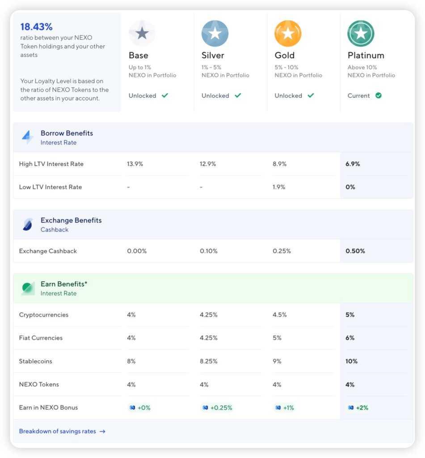425x458 pixels.
Task: Select the Silver loyalty level badge
Action: pyautogui.click(x=215, y=33)
